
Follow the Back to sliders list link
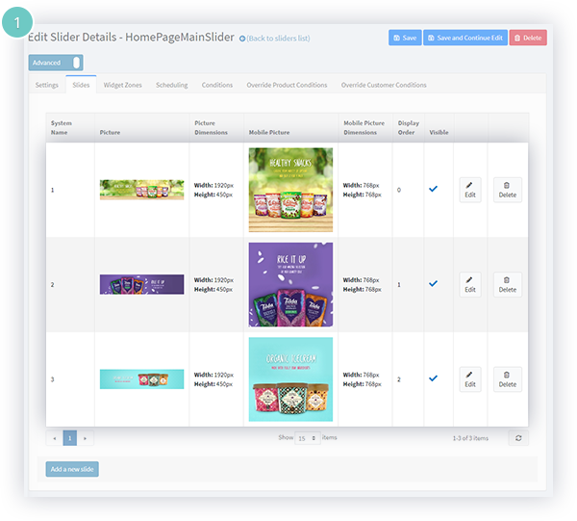tap(277, 39)
